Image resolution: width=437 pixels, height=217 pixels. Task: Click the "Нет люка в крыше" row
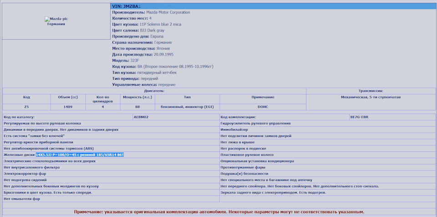coord(327,142)
